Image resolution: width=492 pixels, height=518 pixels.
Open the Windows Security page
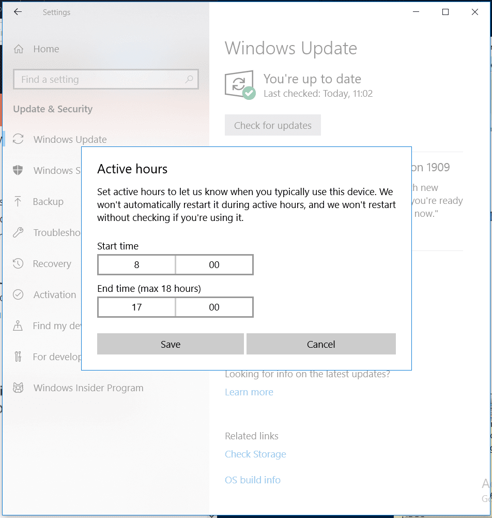coord(57,170)
